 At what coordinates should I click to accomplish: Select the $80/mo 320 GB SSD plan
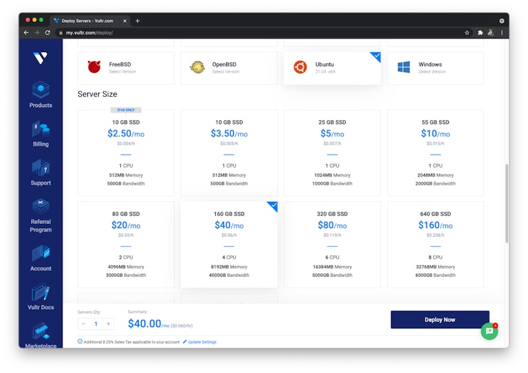332,245
